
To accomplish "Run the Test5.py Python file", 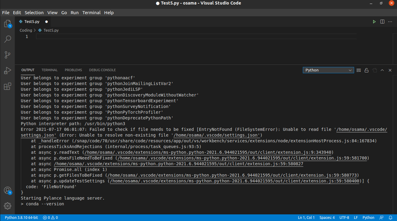I will pos(374,21).
